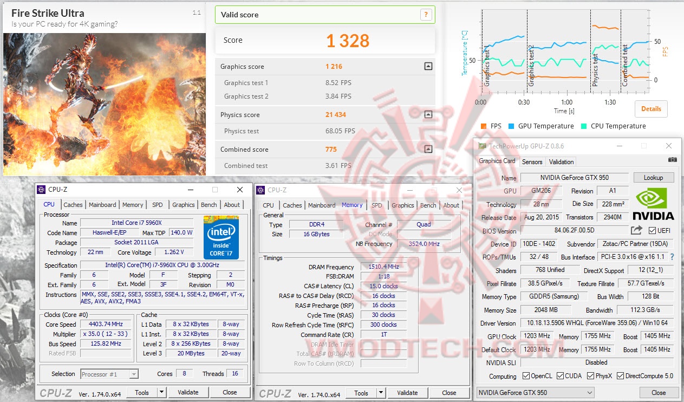Toggle the DirectCompute 5.0 checkbox
Screen dimensions: 684x402
point(620,376)
